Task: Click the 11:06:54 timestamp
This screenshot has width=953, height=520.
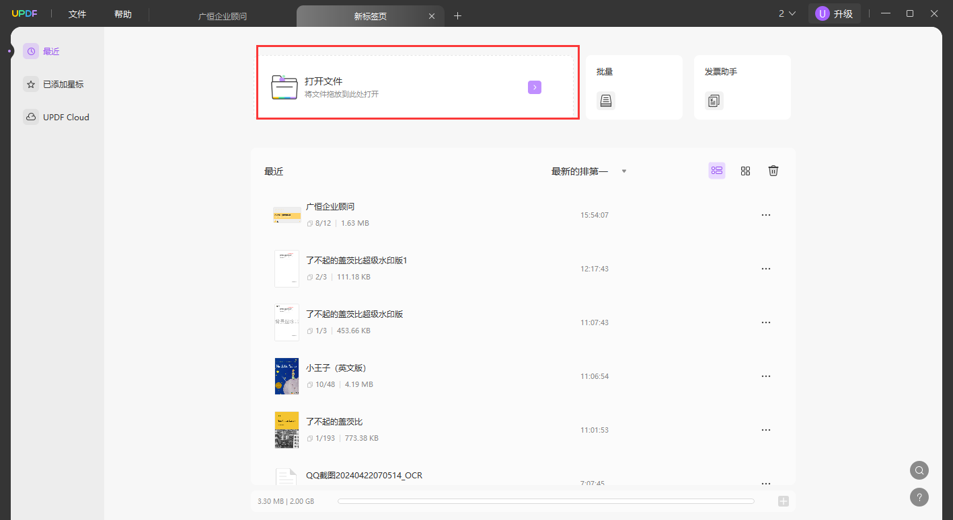Action: click(x=595, y=376)
